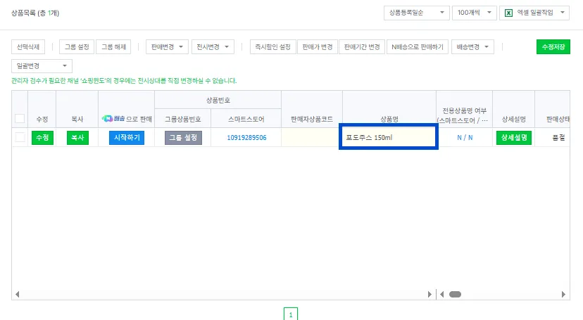Click left arrow of right table scrollbar
The image size is (583, 320).
441,295
